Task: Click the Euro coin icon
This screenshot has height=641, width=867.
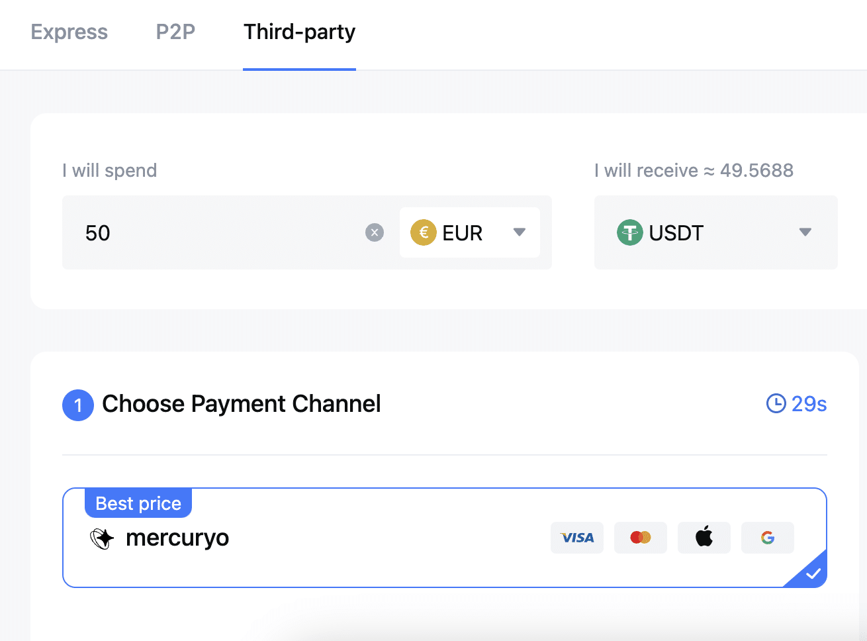Action: point(424,232)
